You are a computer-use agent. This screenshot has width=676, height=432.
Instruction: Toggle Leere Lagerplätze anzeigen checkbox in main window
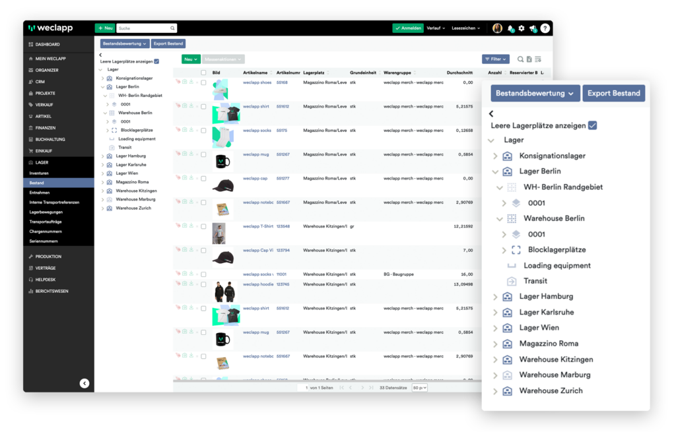(156, 61)
